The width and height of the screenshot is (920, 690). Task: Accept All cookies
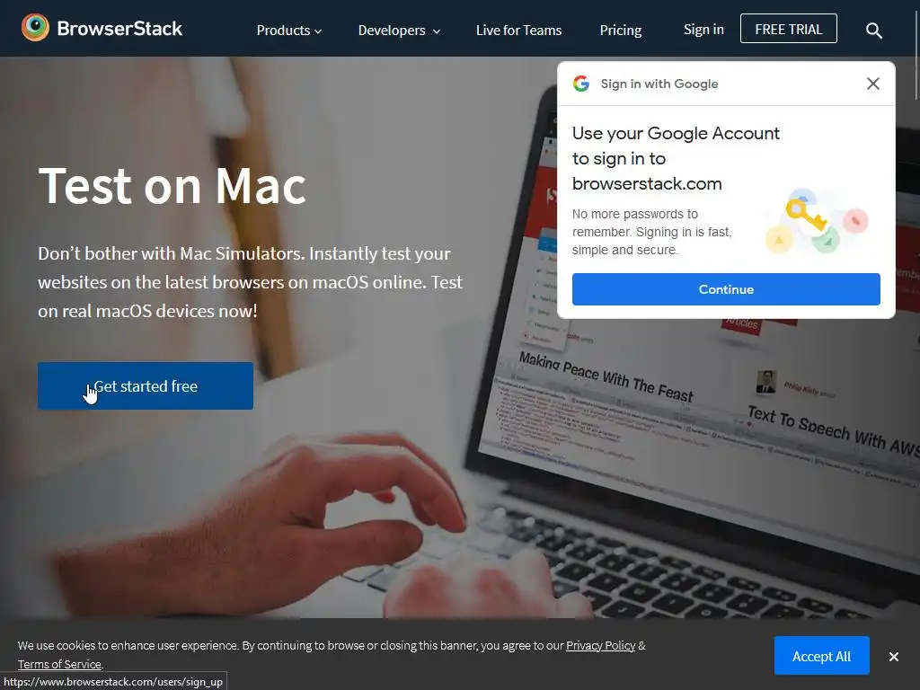coord(821,656)
